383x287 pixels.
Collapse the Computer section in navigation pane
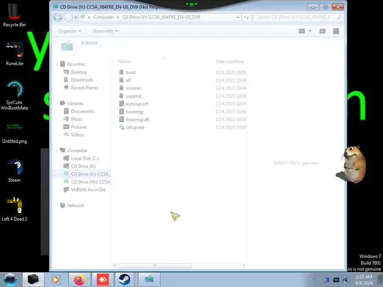pos(57,151)
